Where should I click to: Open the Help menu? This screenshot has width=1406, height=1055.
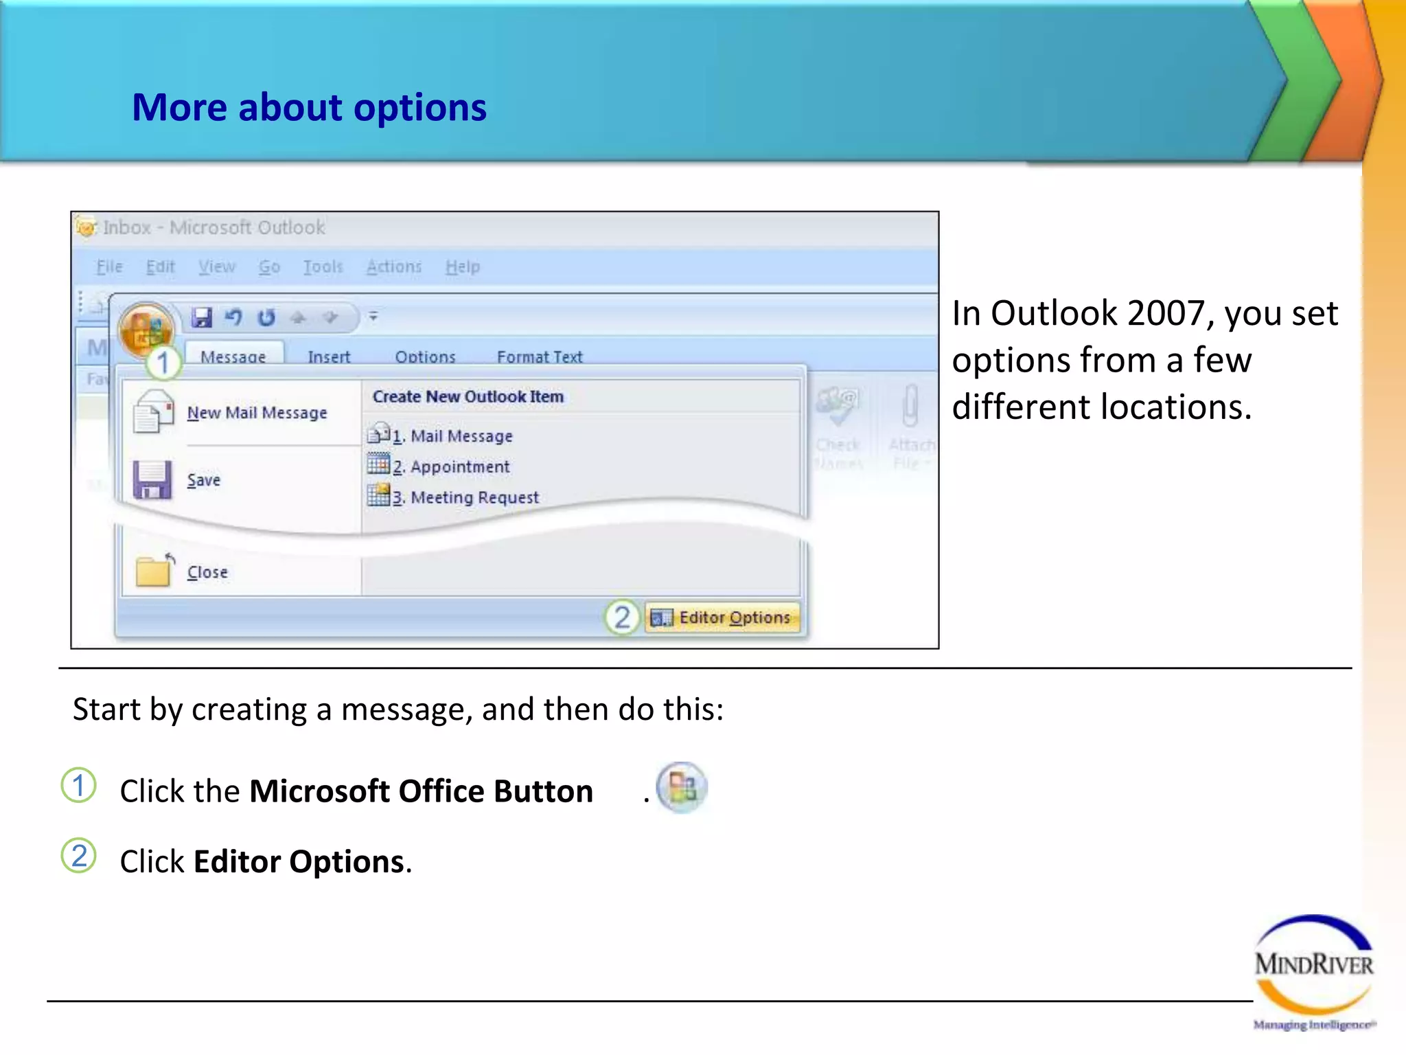pyautogui.click(x=463, y=266)
